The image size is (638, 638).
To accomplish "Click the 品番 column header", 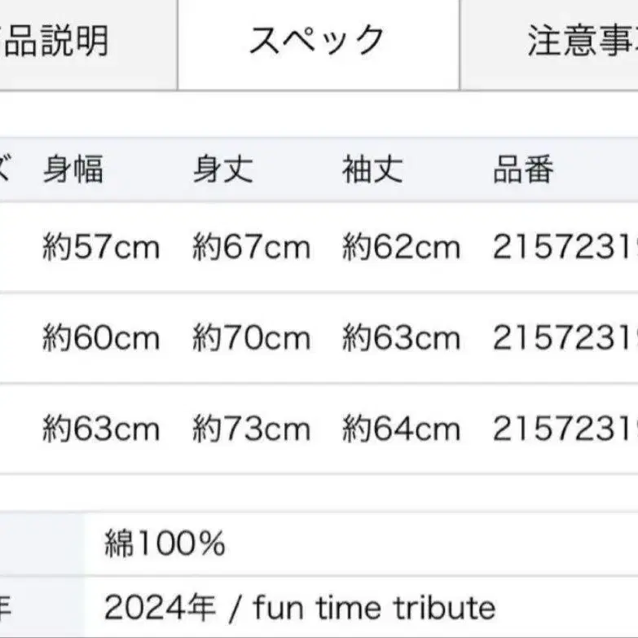I will pos(523,169).
